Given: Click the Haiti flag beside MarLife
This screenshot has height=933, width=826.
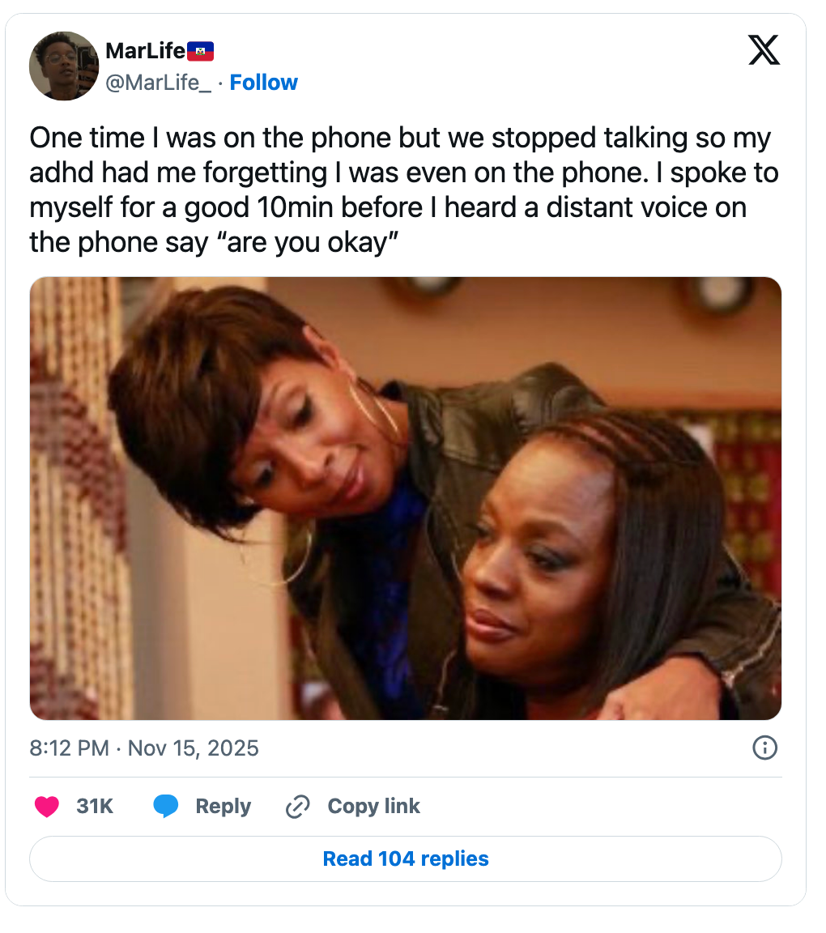Looking at the screenshot, I should 200,52.
